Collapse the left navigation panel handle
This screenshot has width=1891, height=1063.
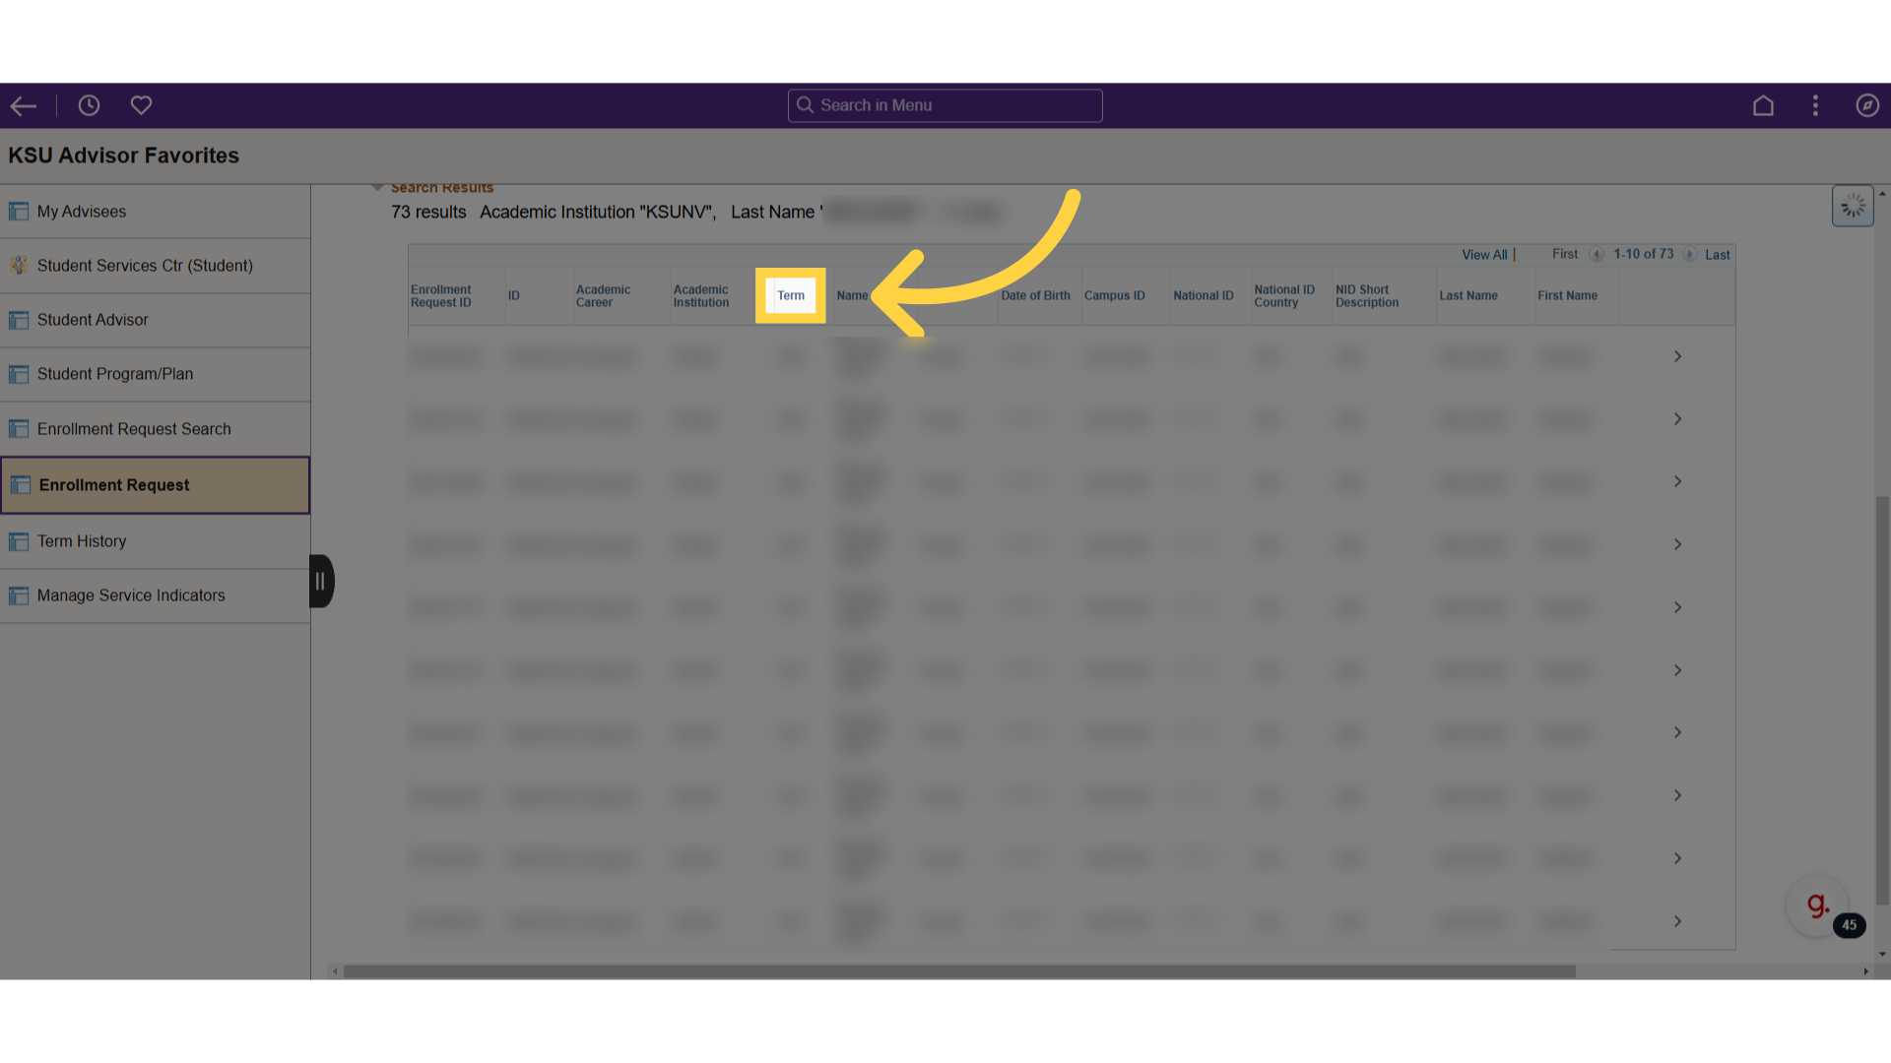click(321, 582)
